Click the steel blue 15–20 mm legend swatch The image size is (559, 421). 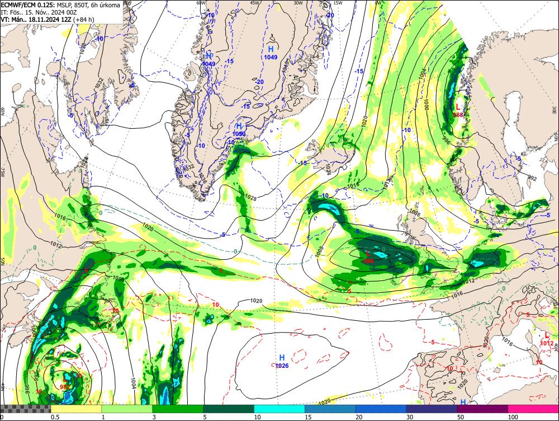coord(330,409)
